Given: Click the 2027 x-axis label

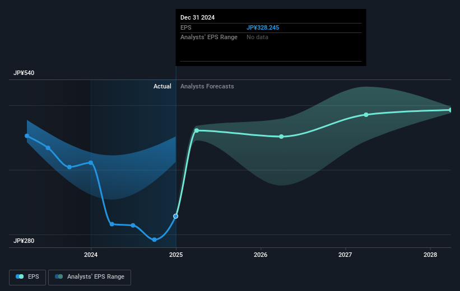Looking at the screenshot, I should click(345, 255).
